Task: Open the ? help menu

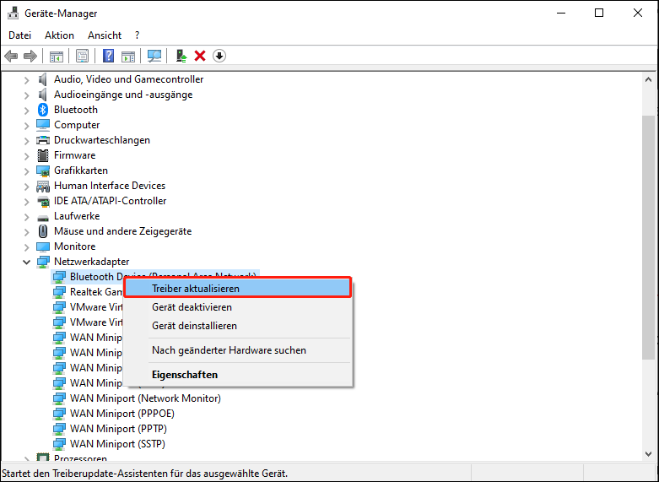Action: click(137, 35)
